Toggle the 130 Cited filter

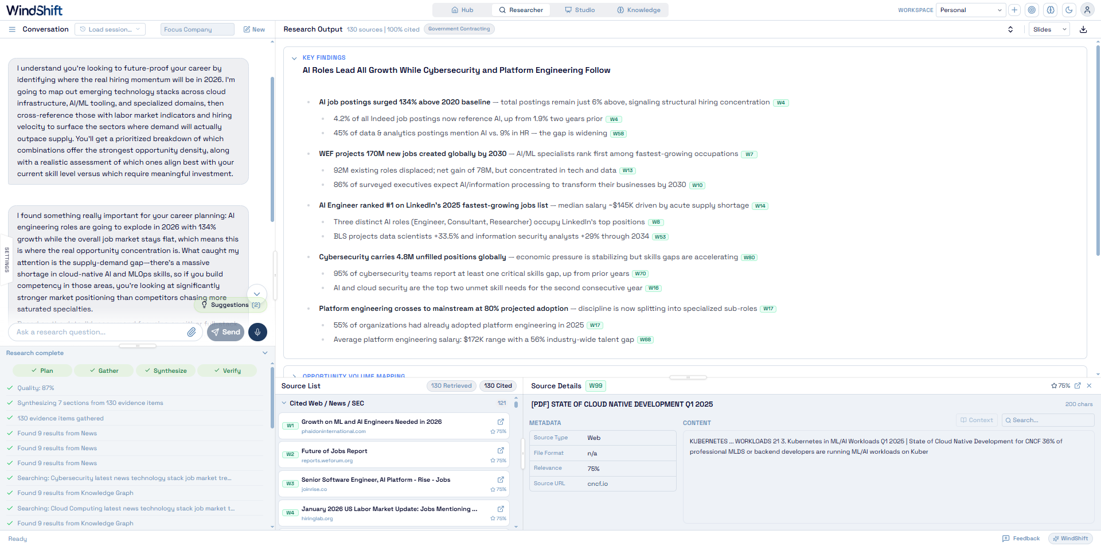[x=498, y=386]
